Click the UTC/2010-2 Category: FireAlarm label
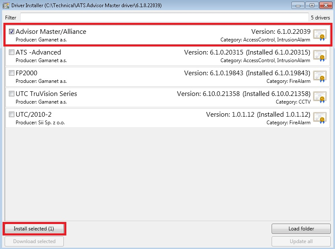This screenshot has width=335, height=249. [x=288, y=123]
